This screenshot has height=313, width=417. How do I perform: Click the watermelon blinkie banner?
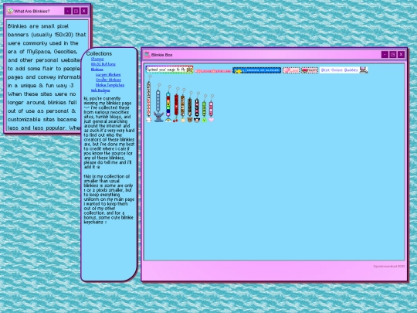click(310, 70)
